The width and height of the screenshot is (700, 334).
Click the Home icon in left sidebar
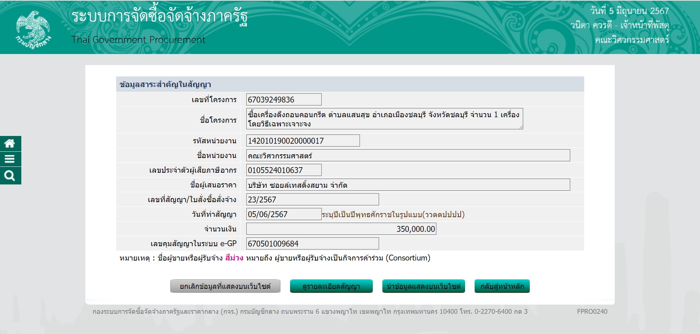[10, 143]
